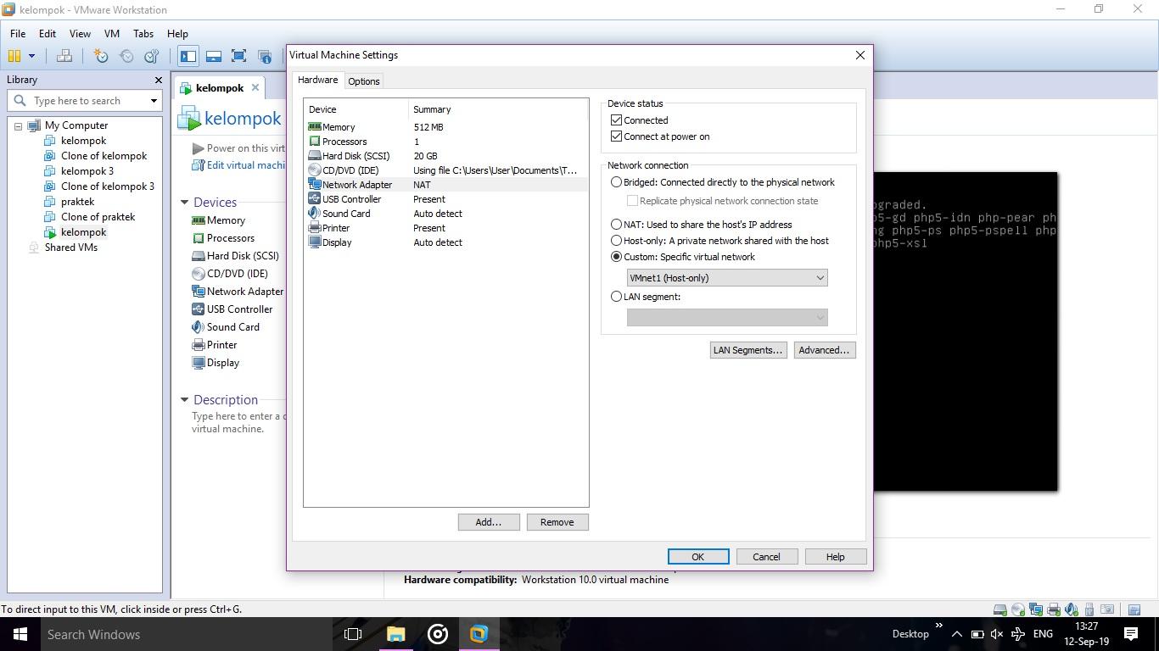1159x651 pixels.
Task: Click Cancel in Virtual Machine Settings
Action: coord(766,557)
